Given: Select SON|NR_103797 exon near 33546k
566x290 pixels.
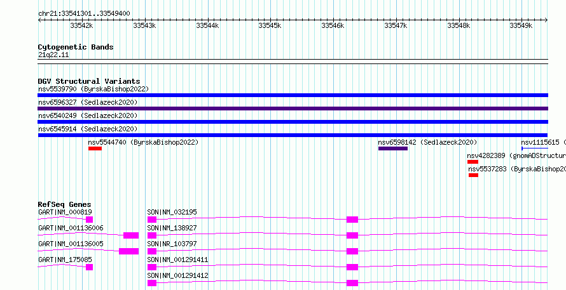Looking at the screenshot, I should 352,251.
